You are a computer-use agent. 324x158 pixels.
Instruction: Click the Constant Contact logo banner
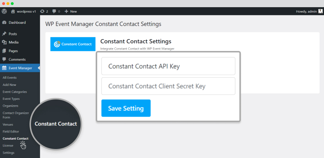click(73, 44)
